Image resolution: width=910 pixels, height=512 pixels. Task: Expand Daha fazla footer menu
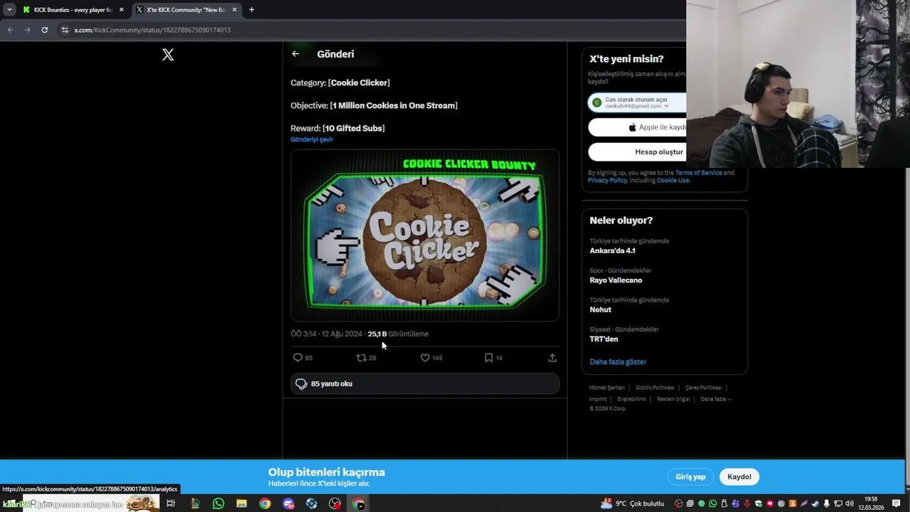(716, 399)
